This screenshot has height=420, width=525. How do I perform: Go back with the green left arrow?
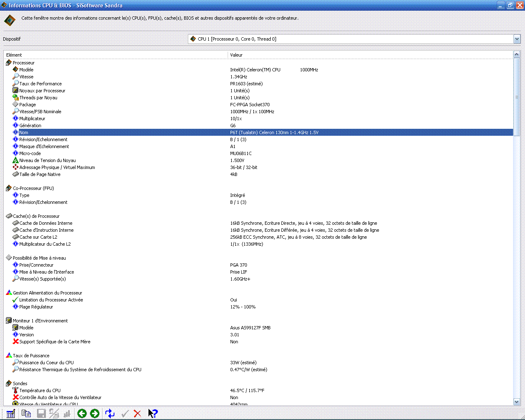82,413
